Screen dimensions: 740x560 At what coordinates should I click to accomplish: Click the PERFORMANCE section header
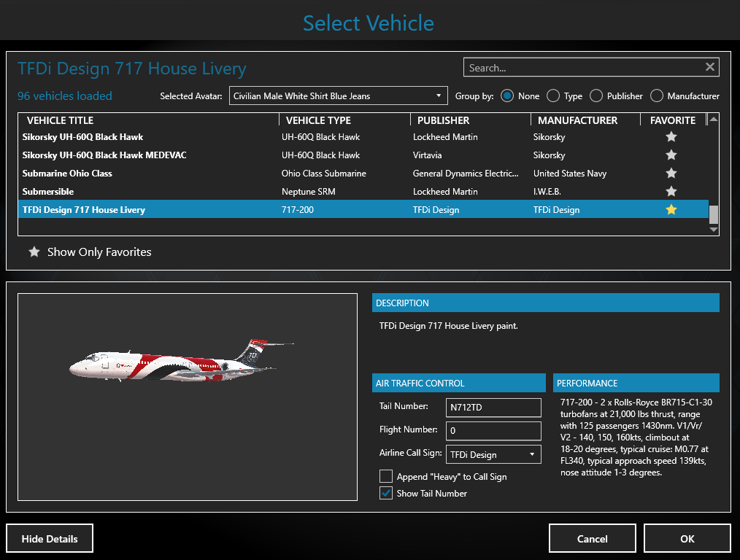coord(636,383)
